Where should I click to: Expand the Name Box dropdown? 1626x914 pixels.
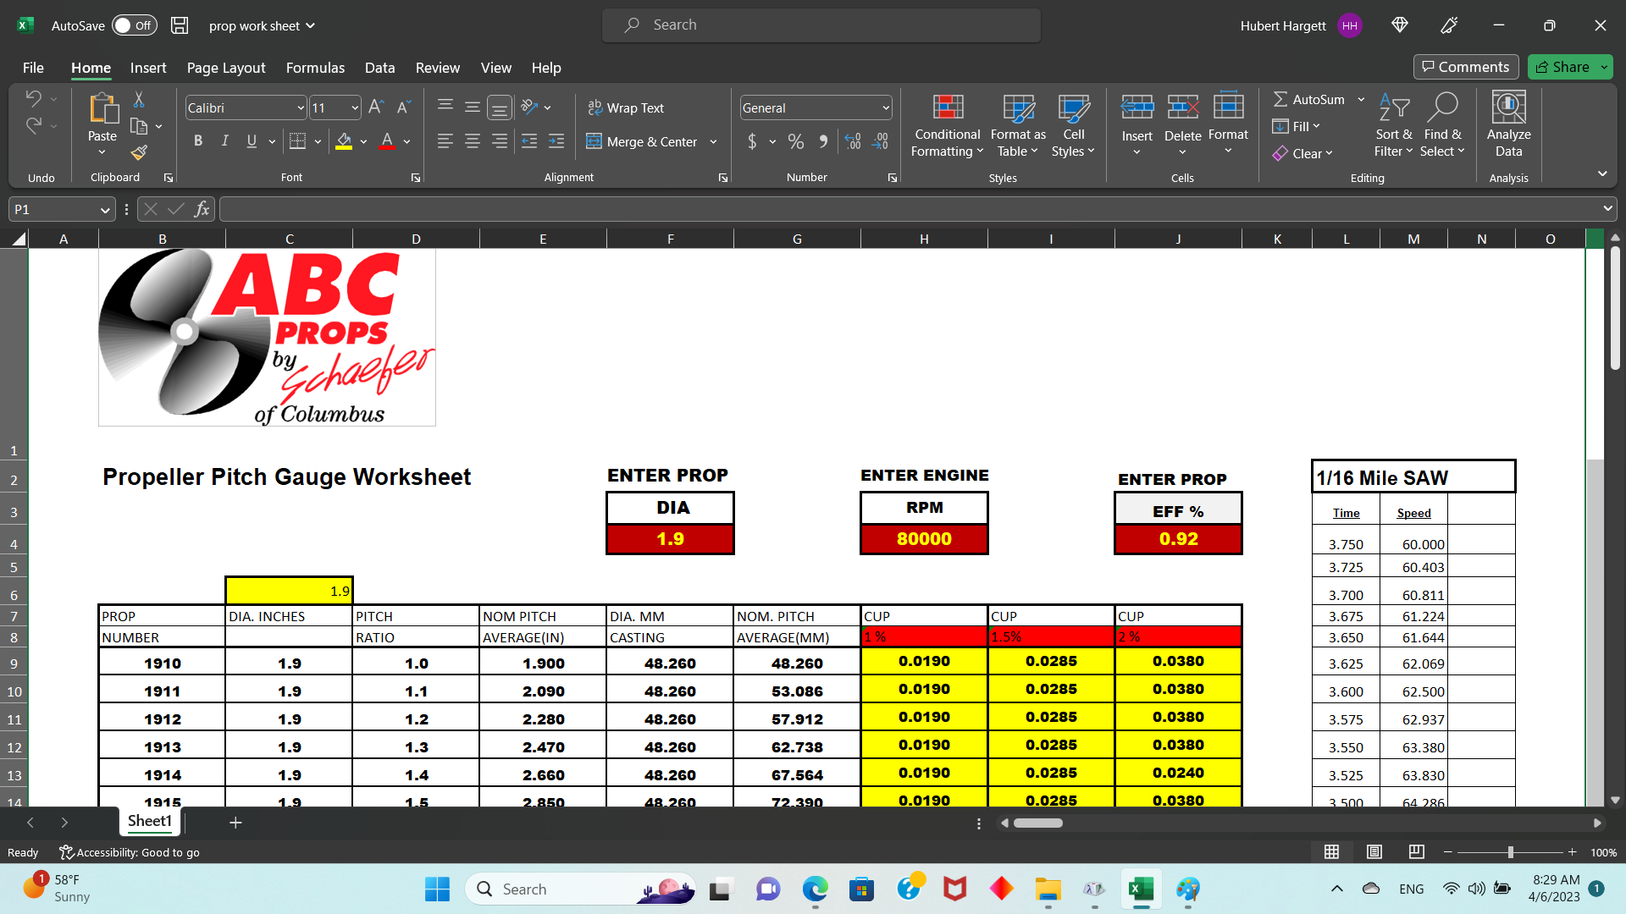pos(104,209)
